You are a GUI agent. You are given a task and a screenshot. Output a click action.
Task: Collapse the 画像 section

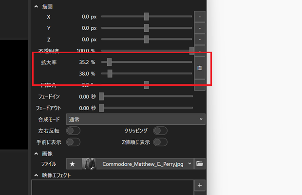click(36, 154)
